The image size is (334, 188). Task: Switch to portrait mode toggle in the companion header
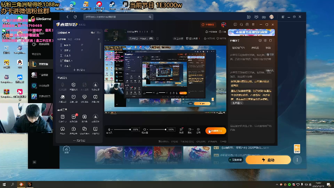pos(99,33)
